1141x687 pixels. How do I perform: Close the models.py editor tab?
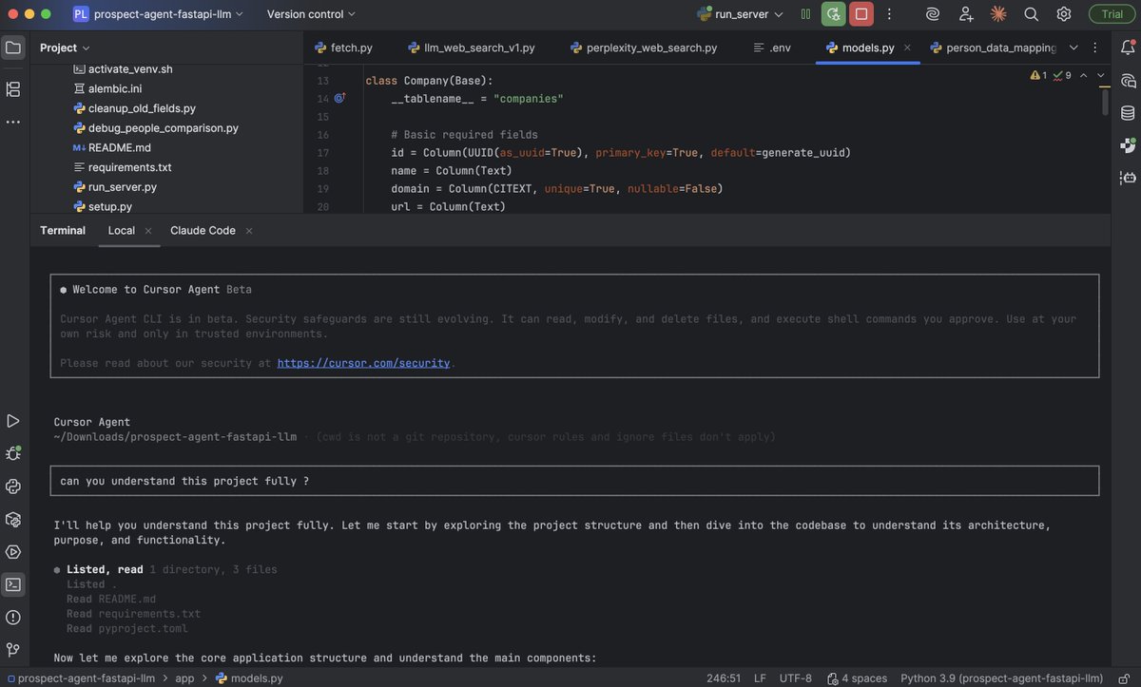[x=907, y=48]
